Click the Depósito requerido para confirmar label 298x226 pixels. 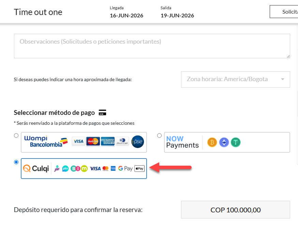(78, 210)
